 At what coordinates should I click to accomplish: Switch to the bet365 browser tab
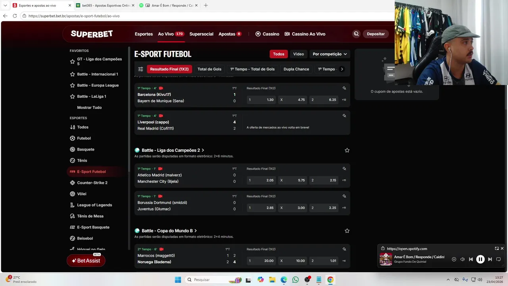pyautogui.click(x=106, y=6)
